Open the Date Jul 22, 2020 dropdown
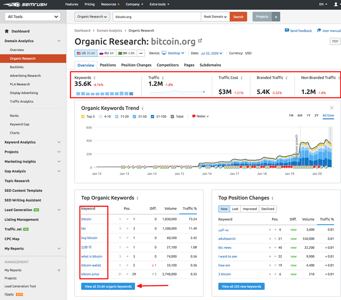The image size is (341, 300). pyautogui.click(x=211, y=53)
